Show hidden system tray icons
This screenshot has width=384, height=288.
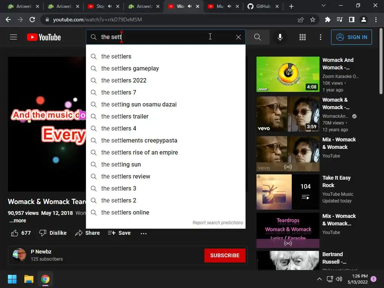pos(319,279)
